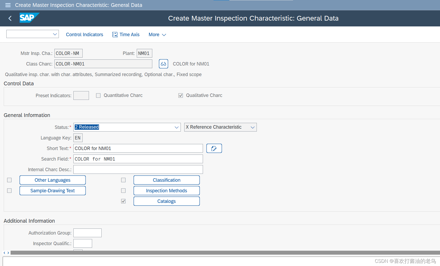Check the Inspection Methods checkbox
The image size is (440, 266).
point(123,190)
